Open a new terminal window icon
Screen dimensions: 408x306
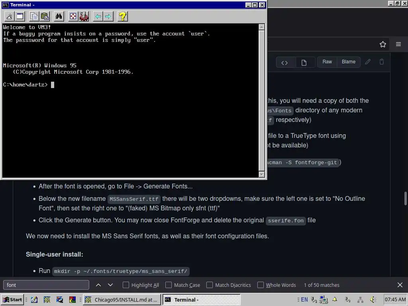click(x=20, y=16)
